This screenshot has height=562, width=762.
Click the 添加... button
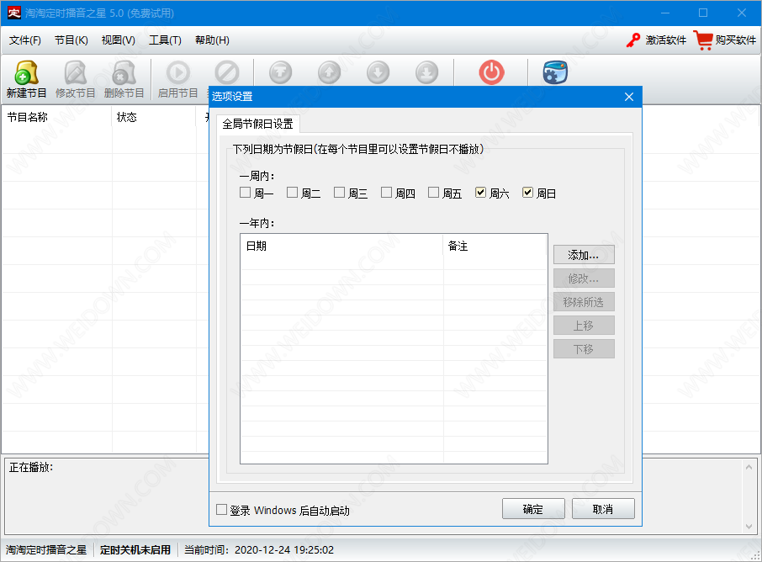point(584,255)
